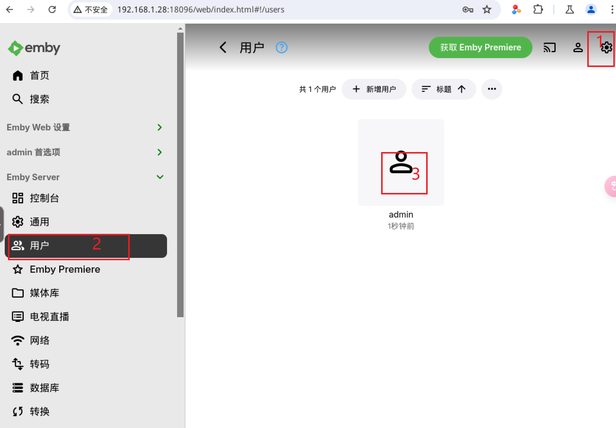Select 搜索 in the sidebar
This screenshot has width=616, height=428.
click(x=86, y=99)
